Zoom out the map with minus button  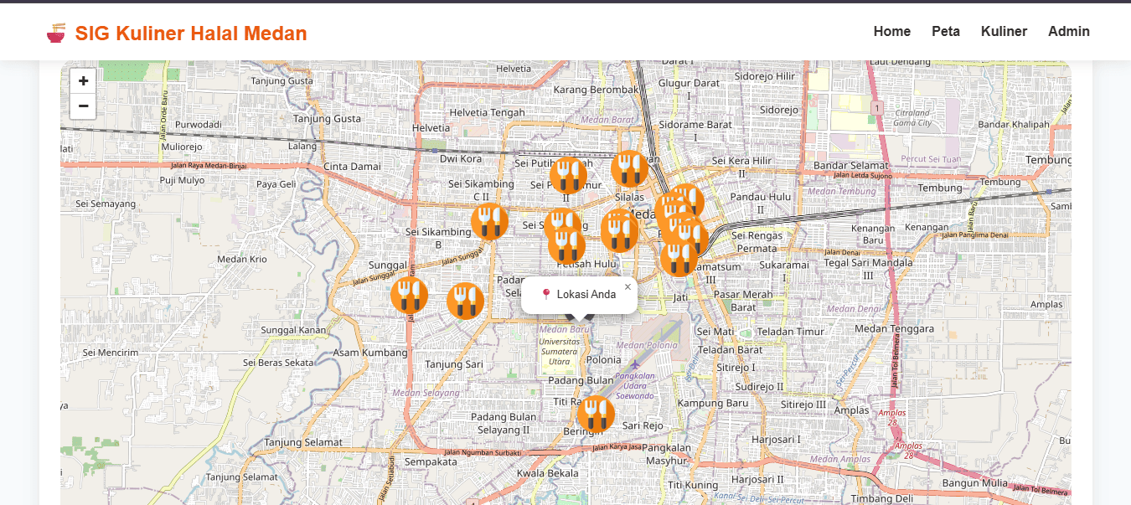(83, 106)
